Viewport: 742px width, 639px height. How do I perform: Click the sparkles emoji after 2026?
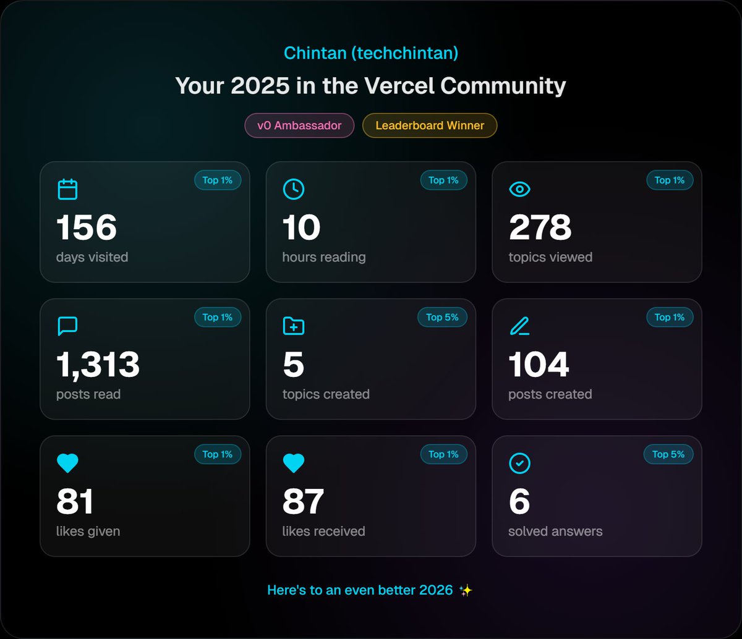466,590
